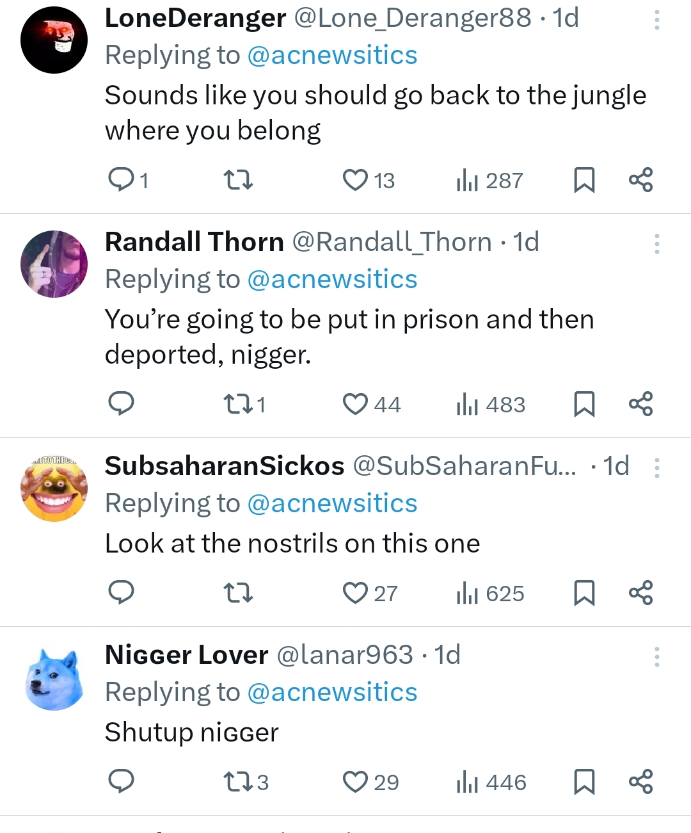Viewport: 691px width, 833px height.
Task: Repost the SubsaharanSickos reply
Action: (x=239, y=593)
